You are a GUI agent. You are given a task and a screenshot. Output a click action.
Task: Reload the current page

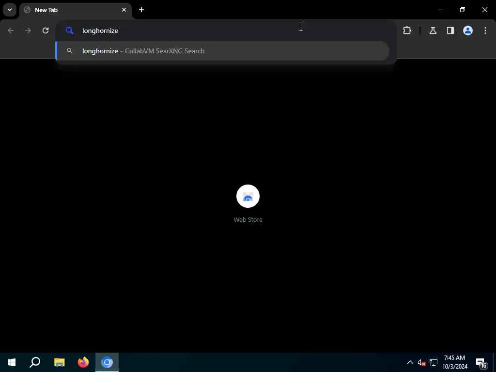(x=46, y=31)
